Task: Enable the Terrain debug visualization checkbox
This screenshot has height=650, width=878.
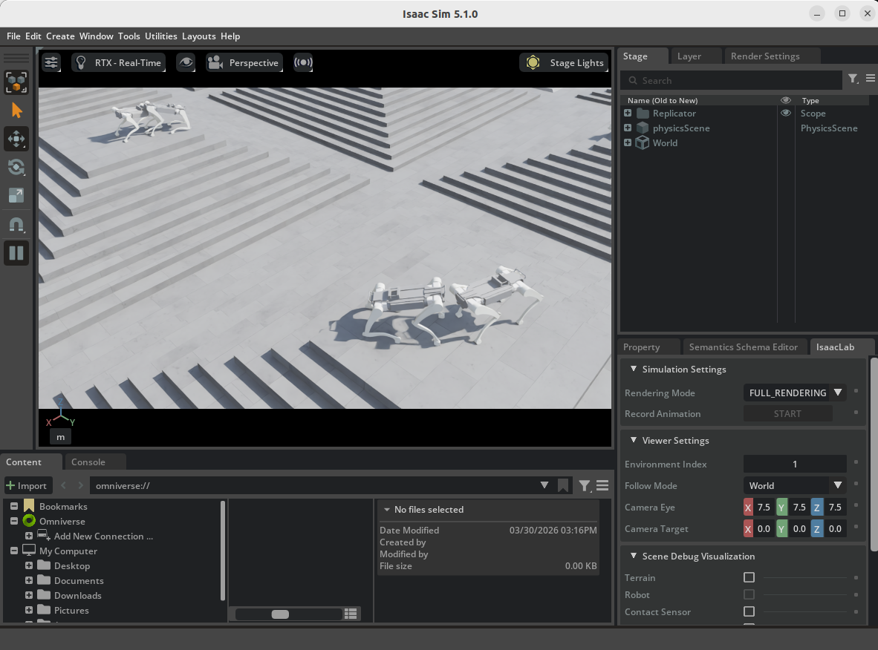Action: [x=749, y=577]
